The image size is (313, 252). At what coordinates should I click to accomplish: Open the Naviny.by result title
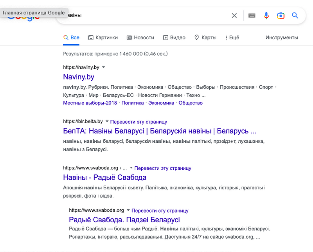[x=79, y=77]
